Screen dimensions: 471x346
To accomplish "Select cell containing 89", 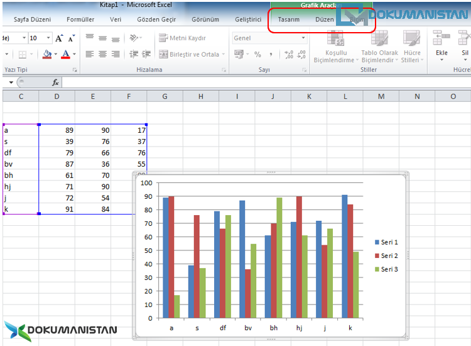I will pos(57,130).
